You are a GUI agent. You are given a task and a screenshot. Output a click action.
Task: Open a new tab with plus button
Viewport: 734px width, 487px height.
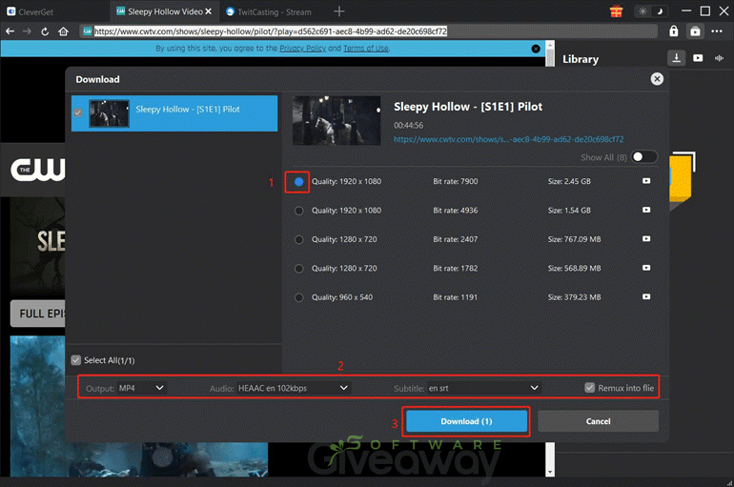click(x=339, y=11)
